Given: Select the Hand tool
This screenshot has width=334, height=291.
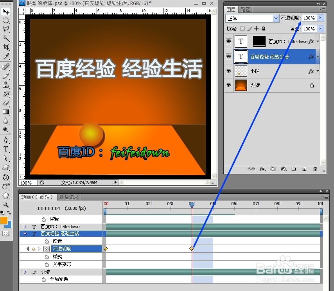Looking at the screenshot, I should (6, 196).
